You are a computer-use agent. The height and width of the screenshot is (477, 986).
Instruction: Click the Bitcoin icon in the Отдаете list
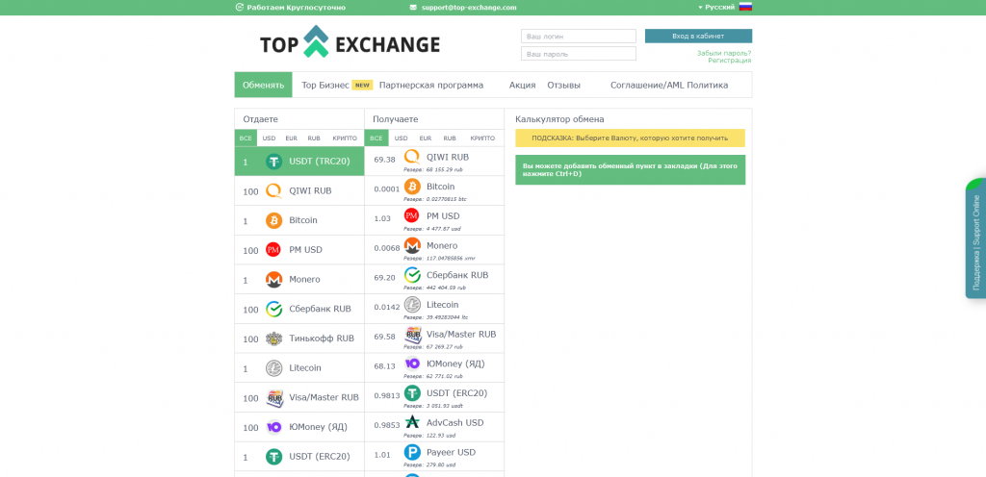click(273, 220)
